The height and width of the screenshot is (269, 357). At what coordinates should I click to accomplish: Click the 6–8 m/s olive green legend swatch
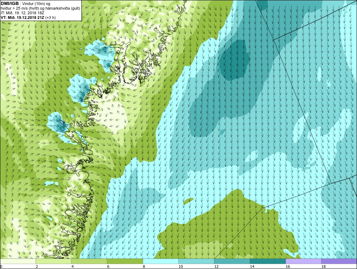tap(125, 261)
